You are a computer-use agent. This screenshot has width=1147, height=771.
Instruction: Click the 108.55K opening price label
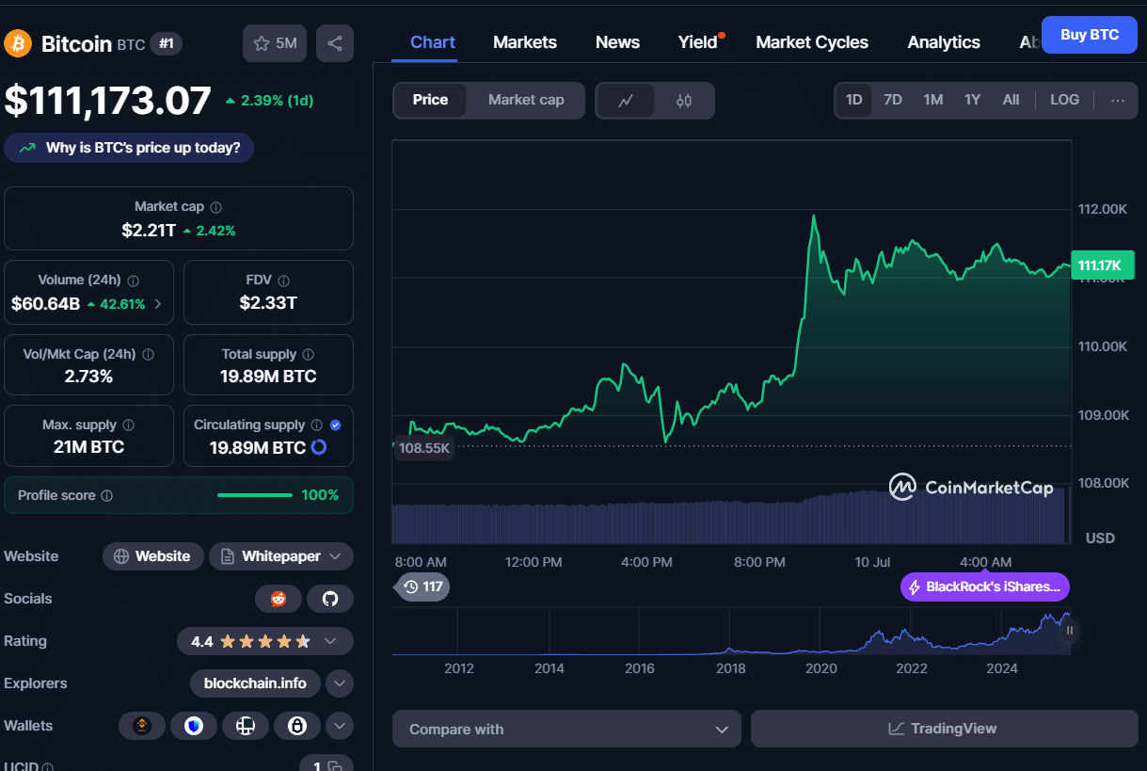[424, 448]
